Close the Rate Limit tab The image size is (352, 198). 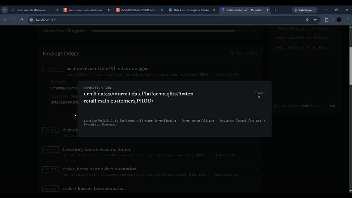coord(214,10)
